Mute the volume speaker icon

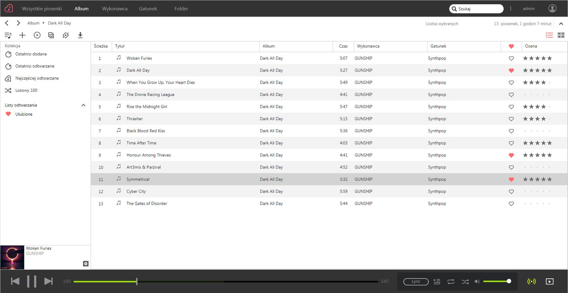coord(477,282)
